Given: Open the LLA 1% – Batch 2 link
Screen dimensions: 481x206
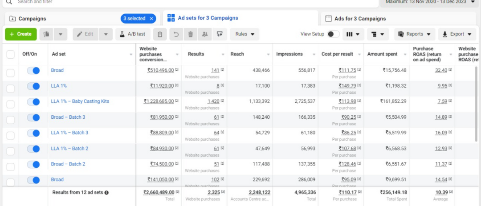Looking at the screenshot, I should pyautogui.click(x=69, y=148).
